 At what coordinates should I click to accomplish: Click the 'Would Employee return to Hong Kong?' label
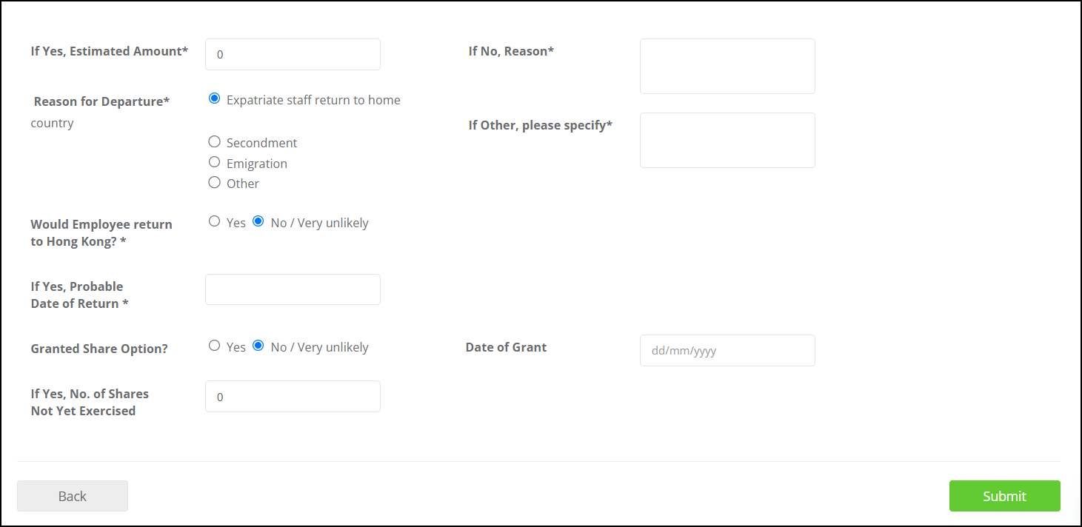coord(101,233)
